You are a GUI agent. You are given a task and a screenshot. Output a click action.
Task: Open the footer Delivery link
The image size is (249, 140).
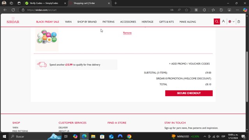click(x=63, y=128)
